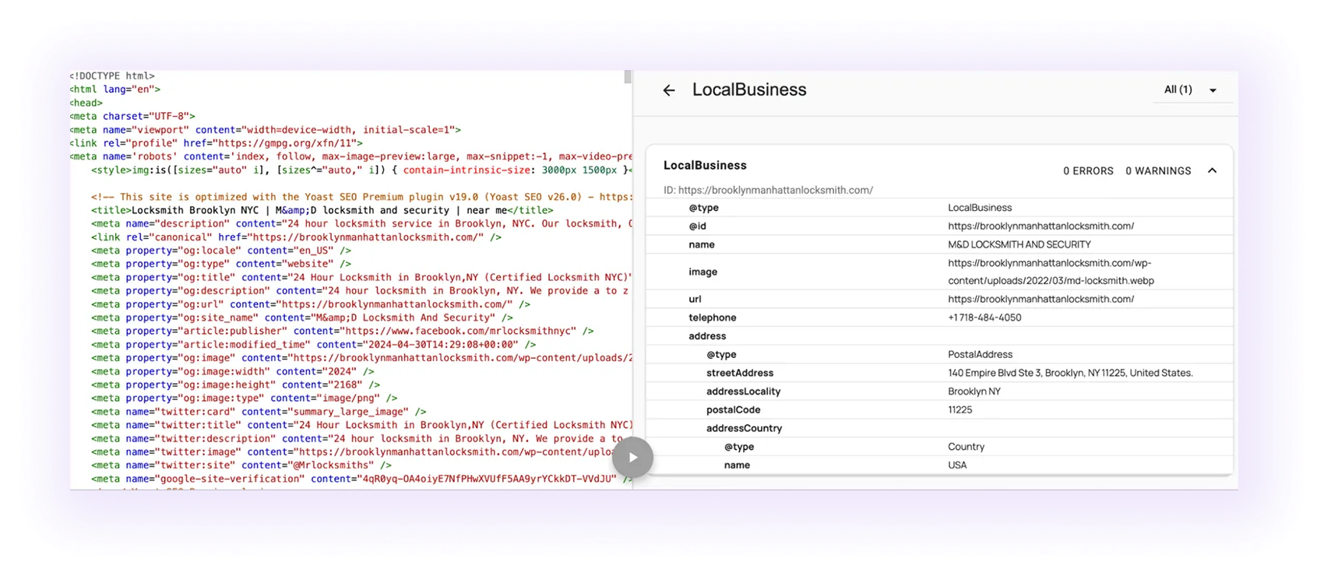Select the PostalAddress type value
1324x576 pixels.
[980, 354]
